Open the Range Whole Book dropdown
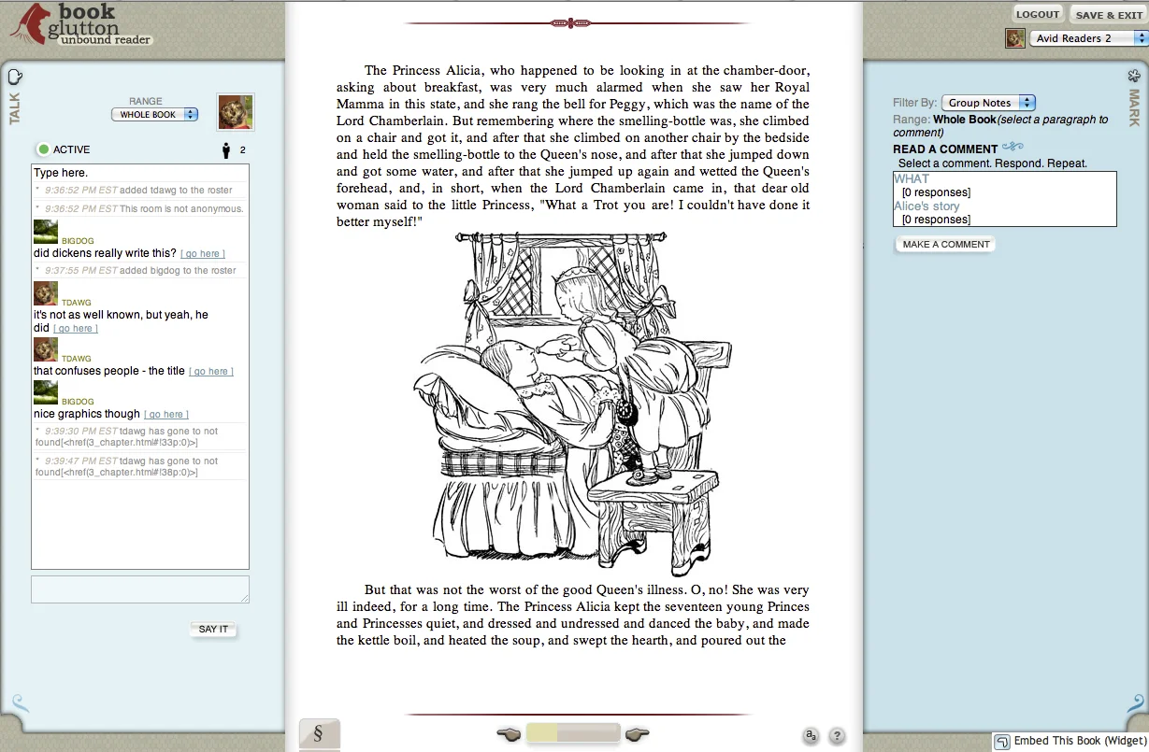Screen dimensions: 1149x752 [x=154, y=115]
